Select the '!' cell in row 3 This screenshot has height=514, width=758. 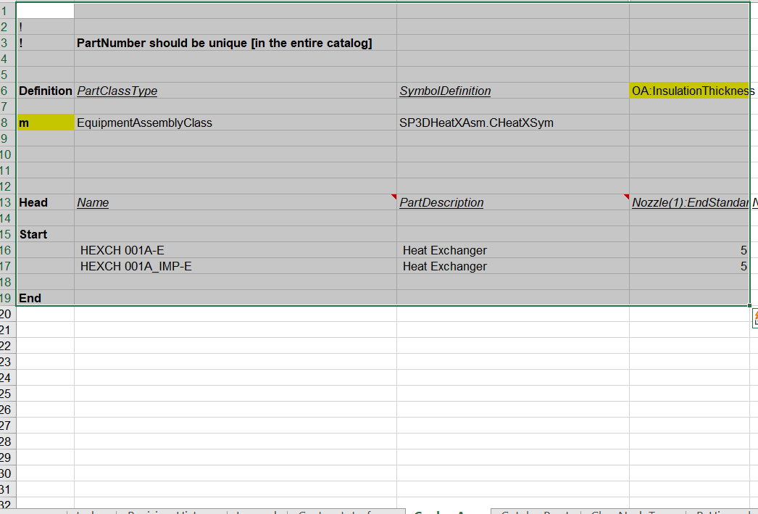[x=46, y=43]
